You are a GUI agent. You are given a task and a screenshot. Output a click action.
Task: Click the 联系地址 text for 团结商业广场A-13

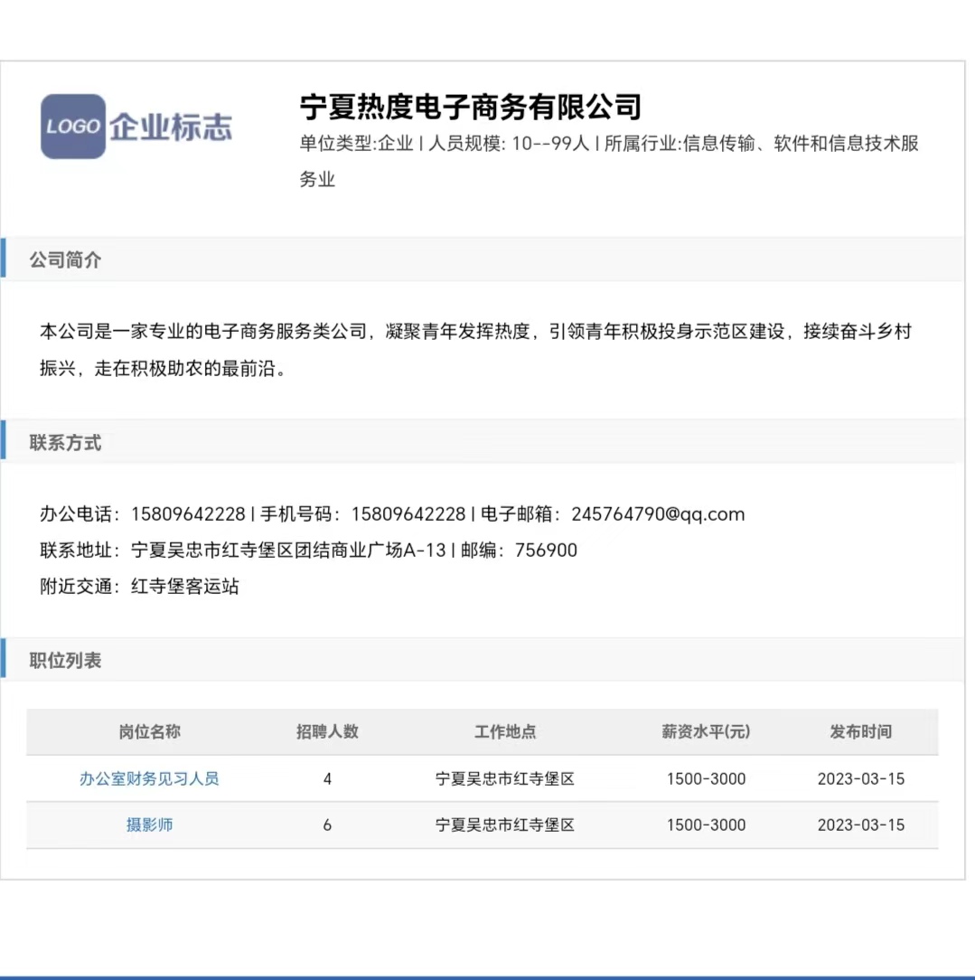click(x=289, y=551)
